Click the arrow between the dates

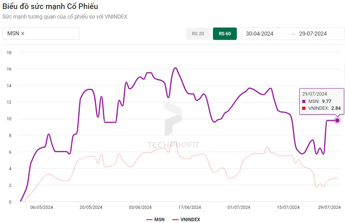(293, 34)
